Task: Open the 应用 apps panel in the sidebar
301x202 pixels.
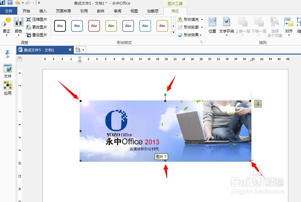Action: coord(8,88)
